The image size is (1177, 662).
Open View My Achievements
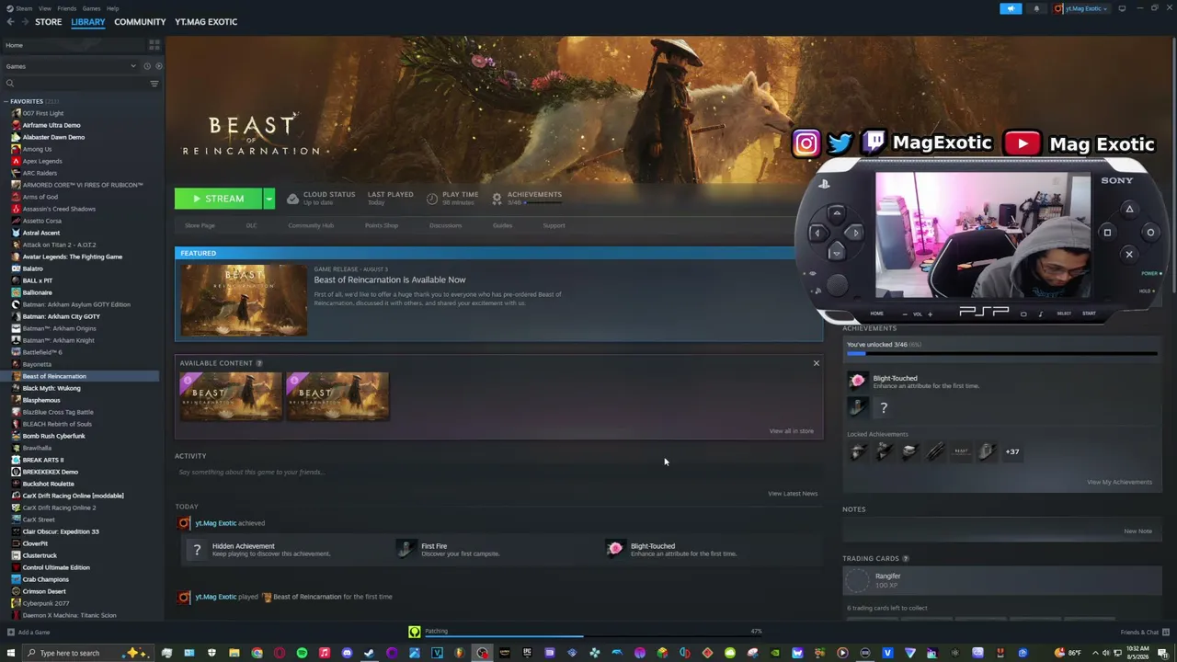click(x=1119, y=482)
